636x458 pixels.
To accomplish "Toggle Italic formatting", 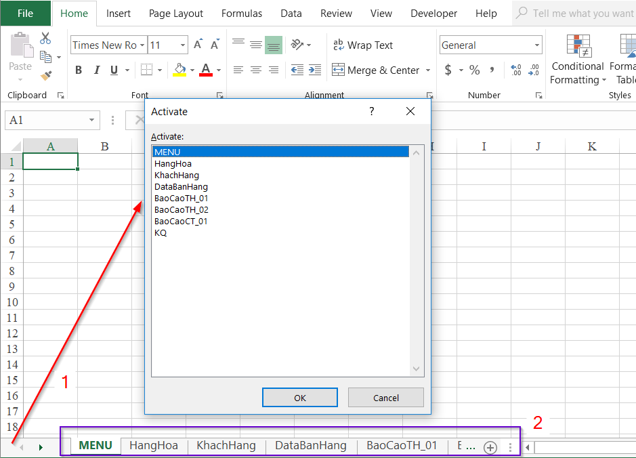I will tap(97, 70).
